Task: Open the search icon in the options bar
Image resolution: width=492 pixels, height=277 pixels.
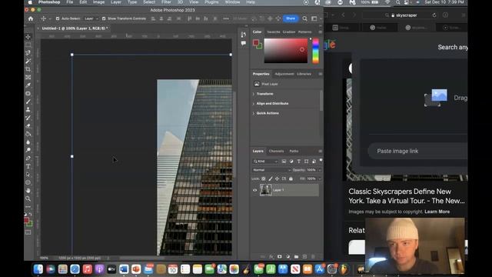Action: click(x=304, y=18)
